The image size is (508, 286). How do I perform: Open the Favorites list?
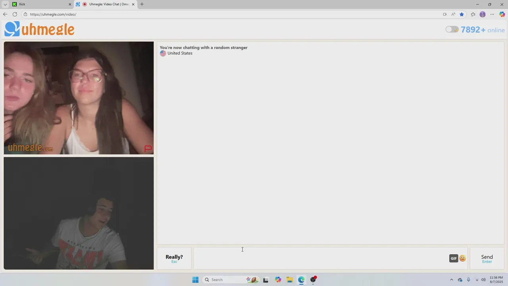tap(473, 14)
